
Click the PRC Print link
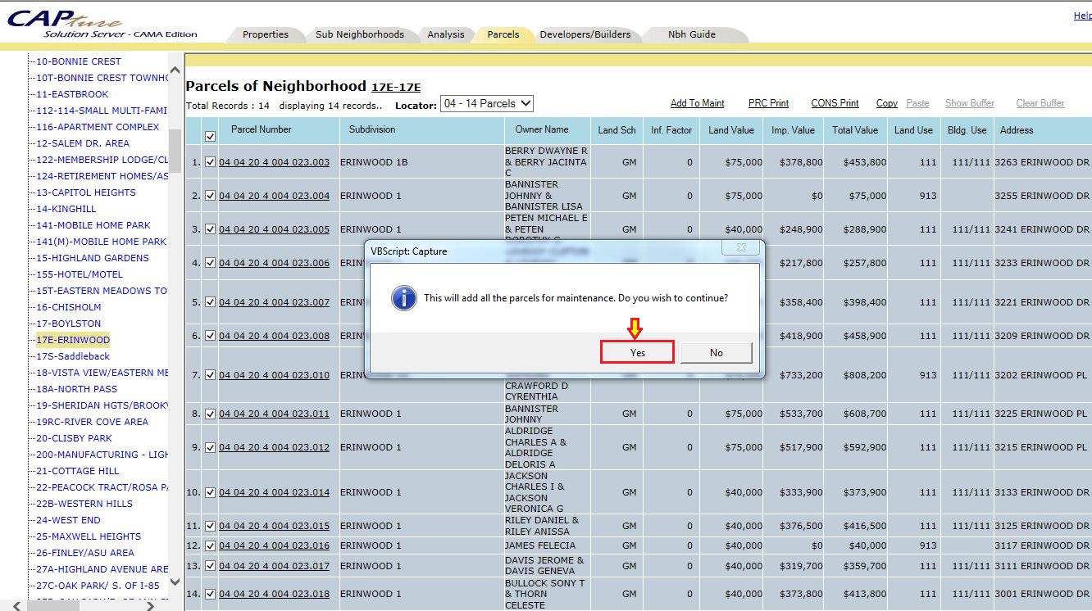pyautogui.click(x=768, y=103)
